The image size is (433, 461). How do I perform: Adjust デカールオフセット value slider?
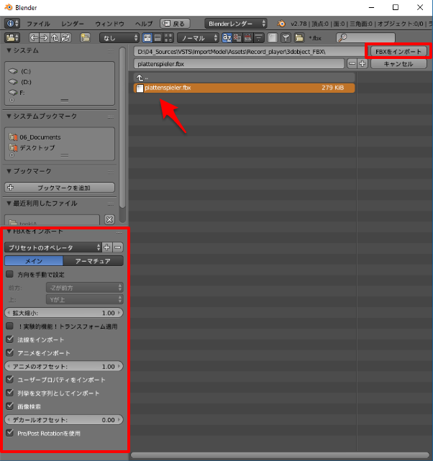tap(64, 420)
